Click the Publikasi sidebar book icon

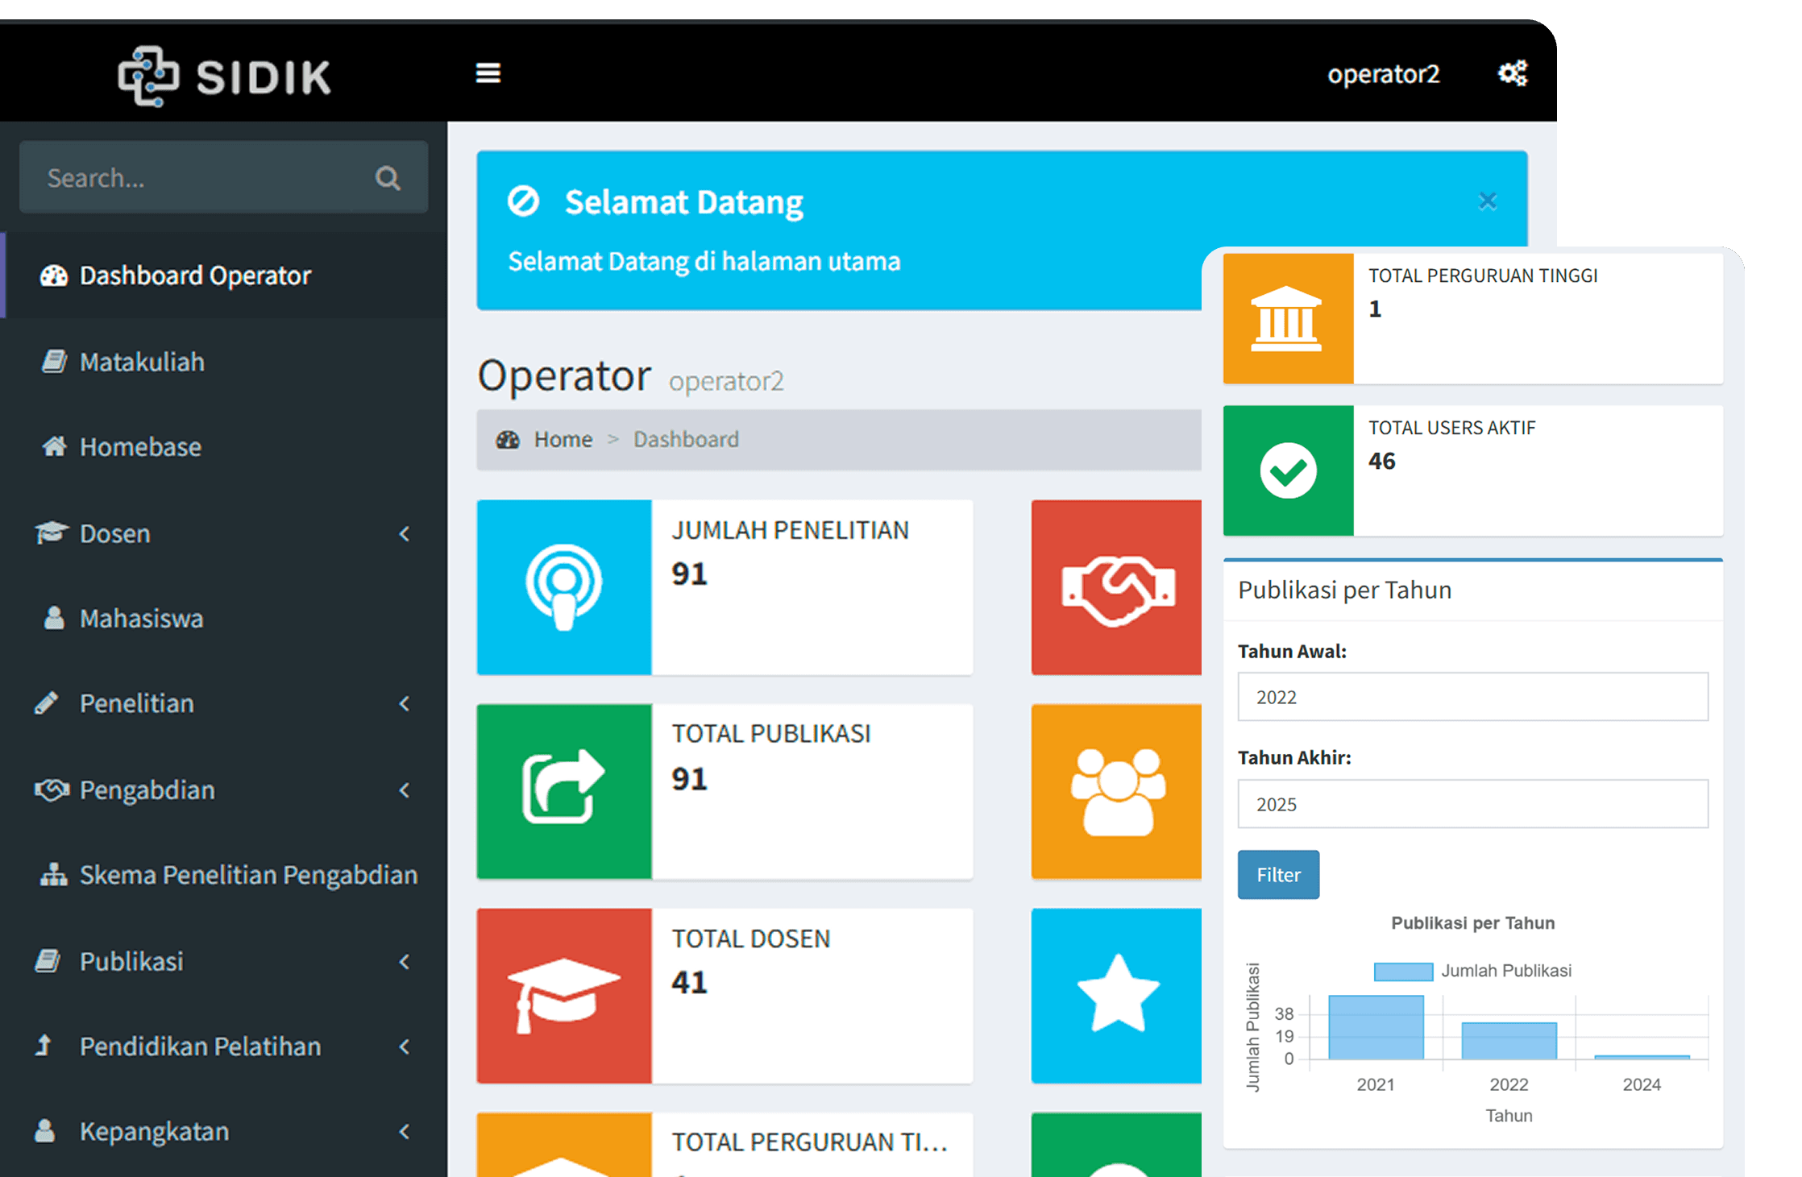pyautogui.click(x=48, y=960)
